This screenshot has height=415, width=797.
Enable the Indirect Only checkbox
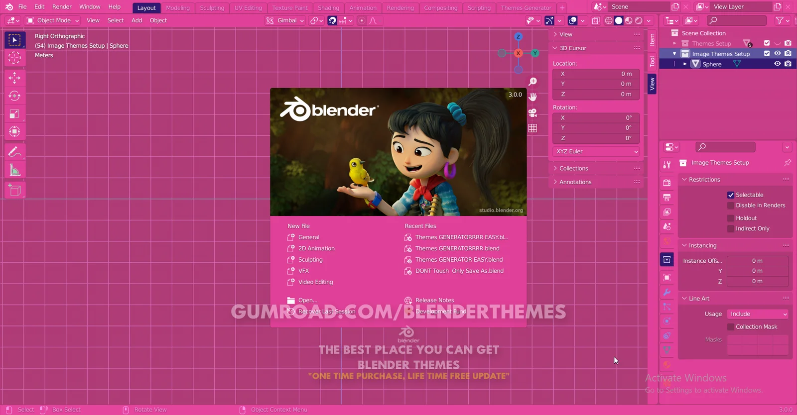pos(731,229)
